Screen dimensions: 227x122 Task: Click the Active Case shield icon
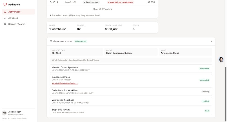click(5, 12)
